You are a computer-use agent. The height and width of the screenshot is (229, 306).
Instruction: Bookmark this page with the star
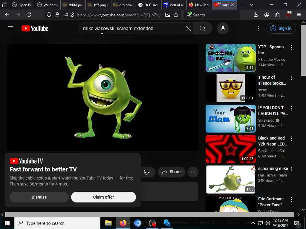[x=176, y=15]
